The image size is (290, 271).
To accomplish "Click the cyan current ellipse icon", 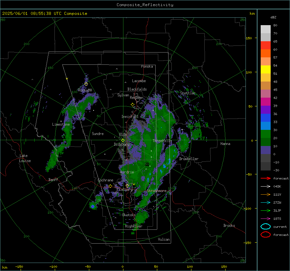I will [266, 227].
